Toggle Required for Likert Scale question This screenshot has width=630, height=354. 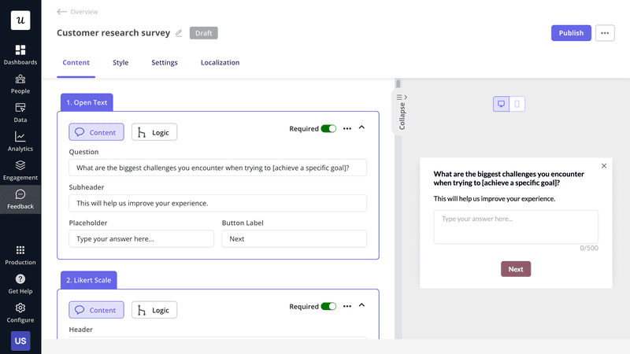click(x=328, y=307)
